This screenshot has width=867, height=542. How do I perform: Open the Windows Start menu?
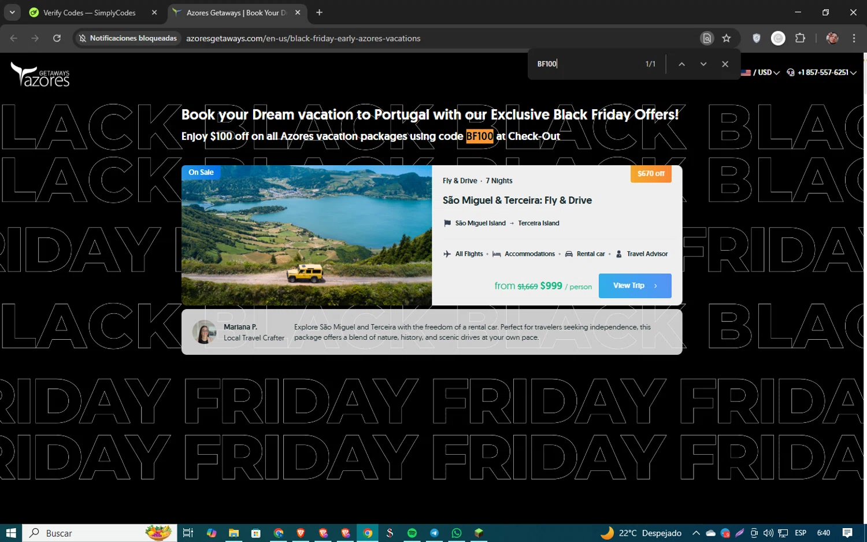[10, 533]
